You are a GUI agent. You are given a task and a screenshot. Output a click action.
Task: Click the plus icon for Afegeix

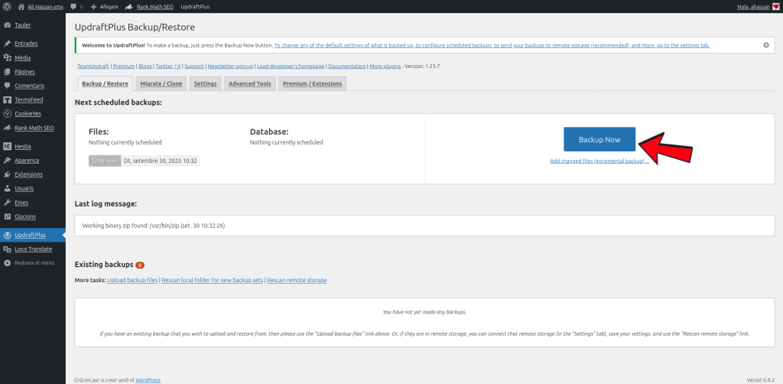pyautogui.click(x=93, y=6)
